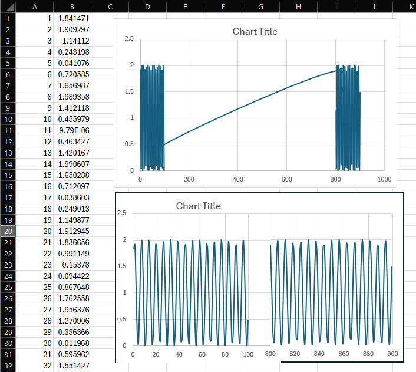Select column G header
The height and width of the screenshot is (372, 416).
[260, 6]
